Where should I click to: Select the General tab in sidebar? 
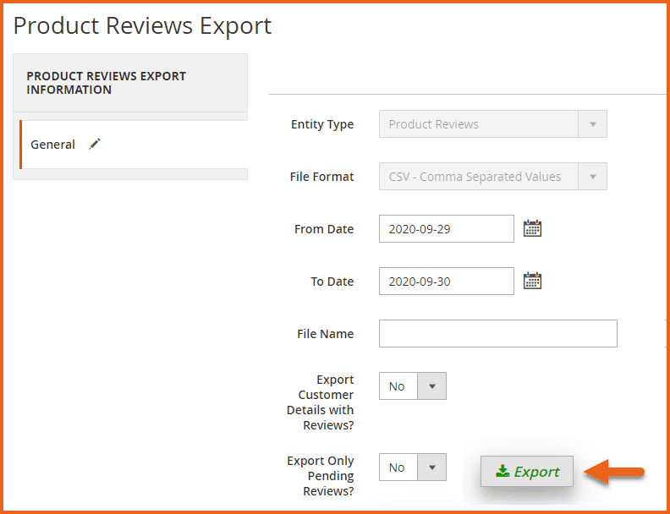click(53, 145)
